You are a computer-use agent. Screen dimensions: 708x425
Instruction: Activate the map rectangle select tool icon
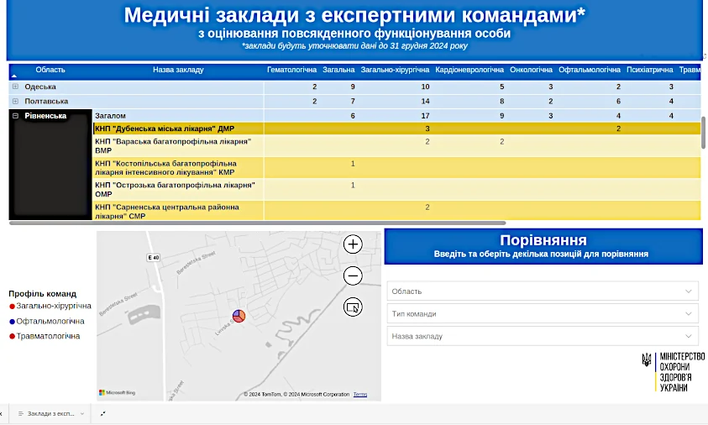pyautogui.click(x=353, y=307)
